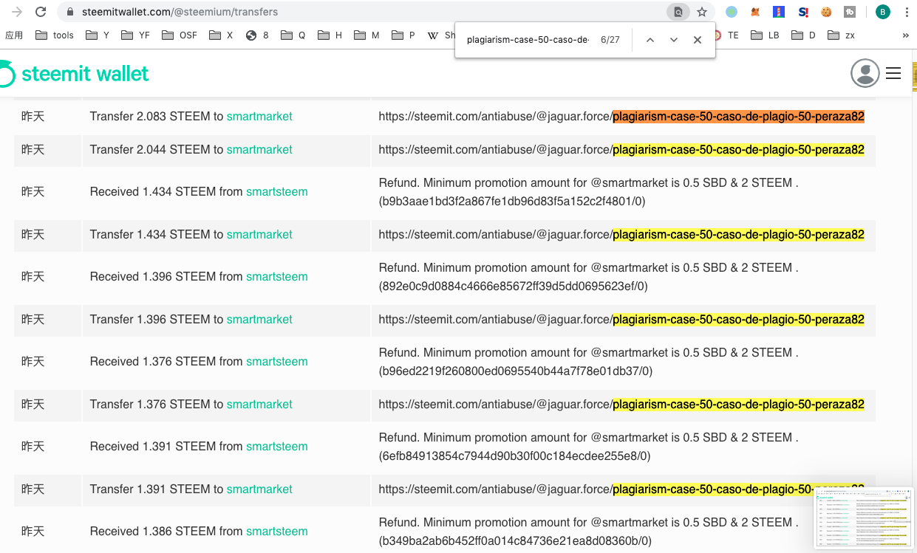Screen dimensions: 917x553
Task: Expand the H bookmark folder
Action: pyautogui.click(x=330, y=35)
